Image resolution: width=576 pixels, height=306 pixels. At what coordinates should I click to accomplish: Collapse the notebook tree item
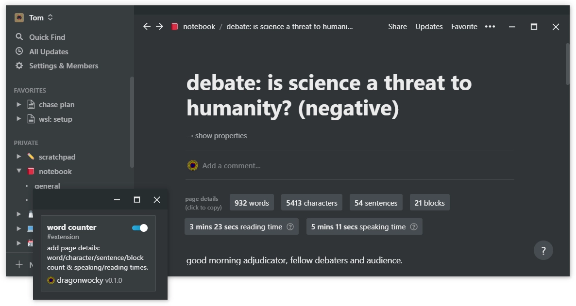[19, 171]
